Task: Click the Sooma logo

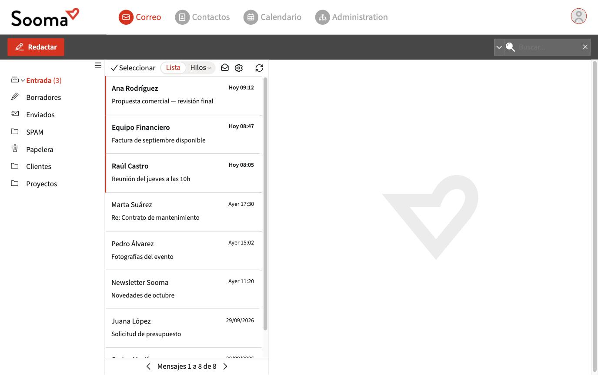Action: coord(45,17)
